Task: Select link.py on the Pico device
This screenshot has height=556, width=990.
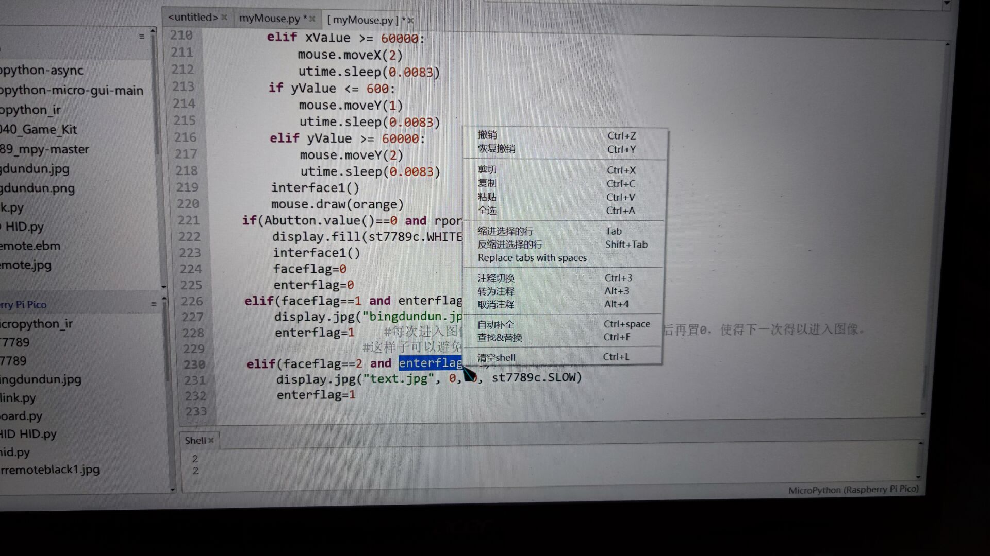Action: (18, 398)
